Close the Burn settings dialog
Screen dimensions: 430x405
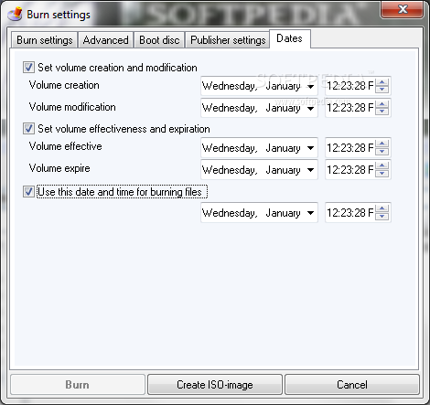(403, 9)
